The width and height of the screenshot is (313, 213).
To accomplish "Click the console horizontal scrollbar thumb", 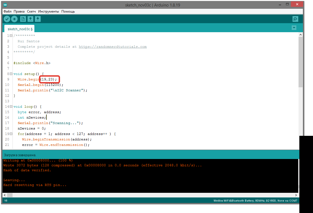I will click(10, 195).
